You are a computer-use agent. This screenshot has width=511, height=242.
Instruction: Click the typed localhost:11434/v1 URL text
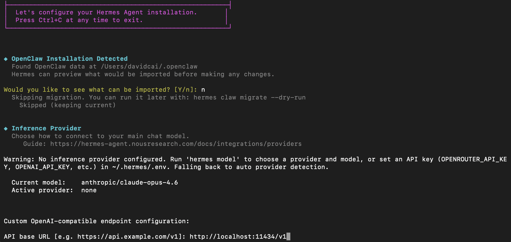[238, 237]
